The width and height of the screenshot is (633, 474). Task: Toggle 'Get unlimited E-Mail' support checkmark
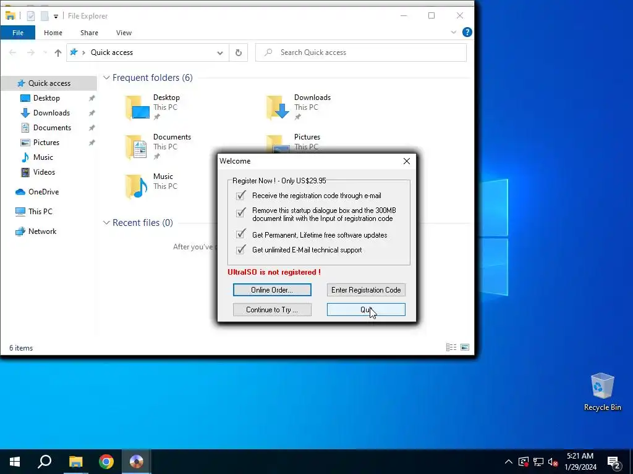point(241,249)
